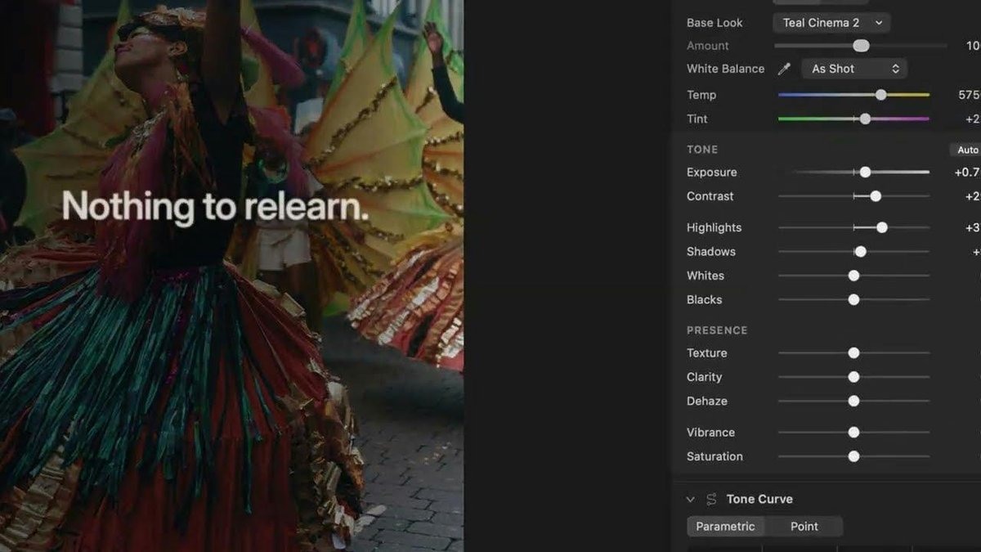
Task: Click the Dehaze slider handle
Action: [x=853, y=402]
